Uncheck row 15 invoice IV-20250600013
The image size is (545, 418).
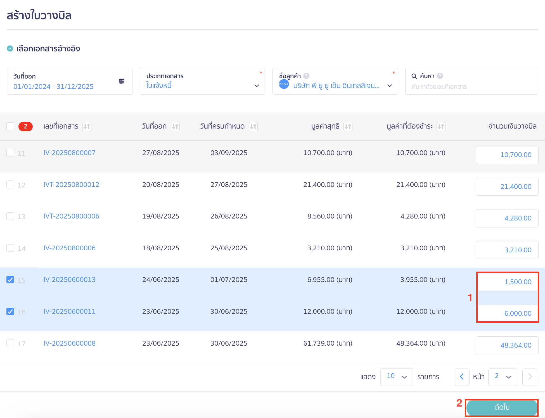(x=10, y=280)
